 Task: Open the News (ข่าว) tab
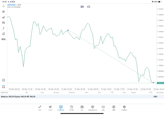point(82,108)
